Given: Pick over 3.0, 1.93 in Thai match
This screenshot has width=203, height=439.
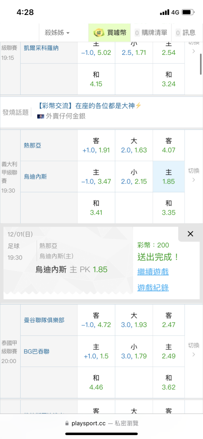Looking at the screenshot, I should pos(134,320).
